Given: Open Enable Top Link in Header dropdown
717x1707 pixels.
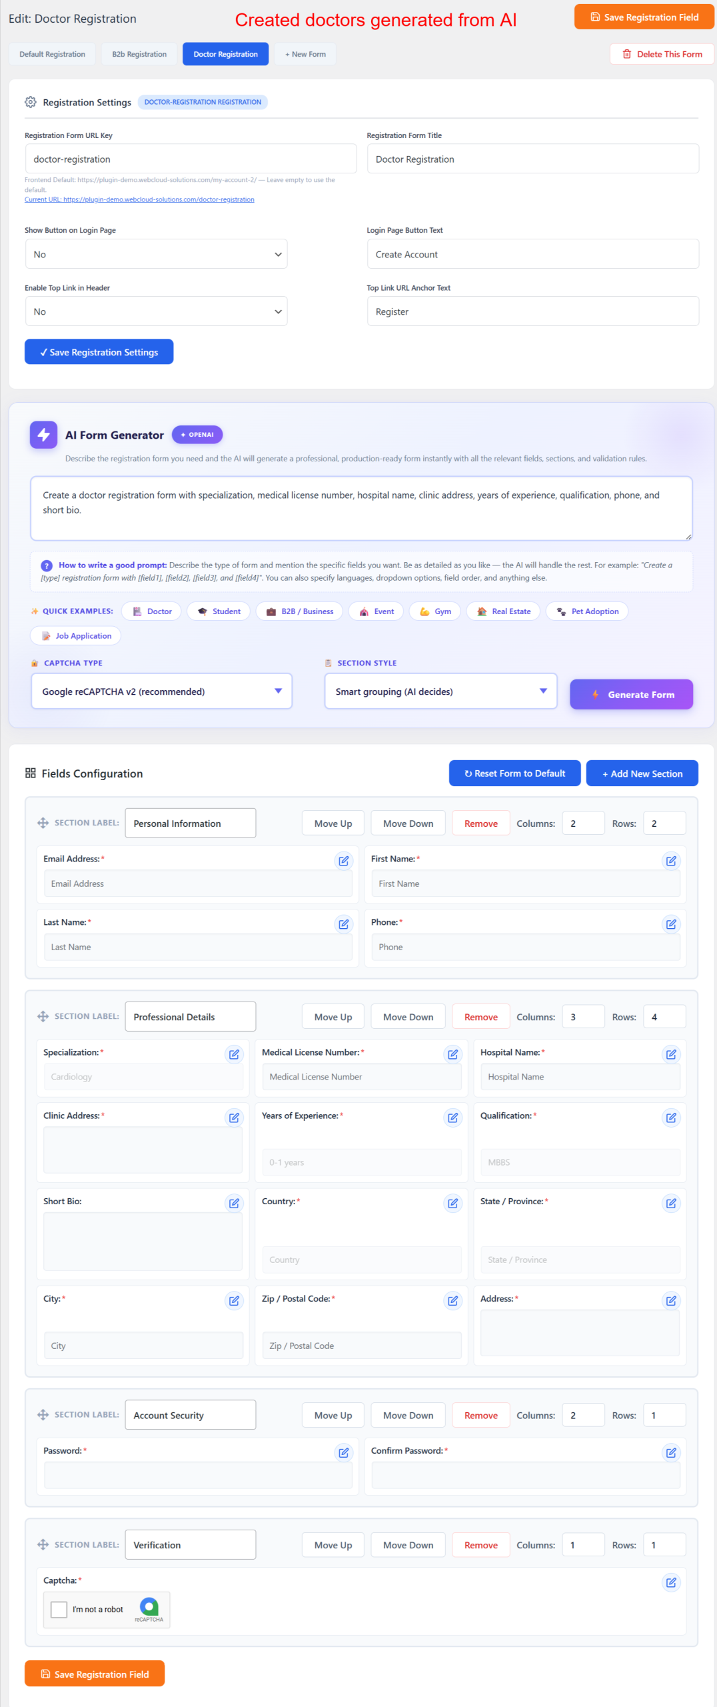Looking at the screenshot, I should (x=156, y=311).
